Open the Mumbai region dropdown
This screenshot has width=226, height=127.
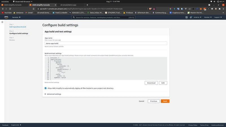click(208, 17)
